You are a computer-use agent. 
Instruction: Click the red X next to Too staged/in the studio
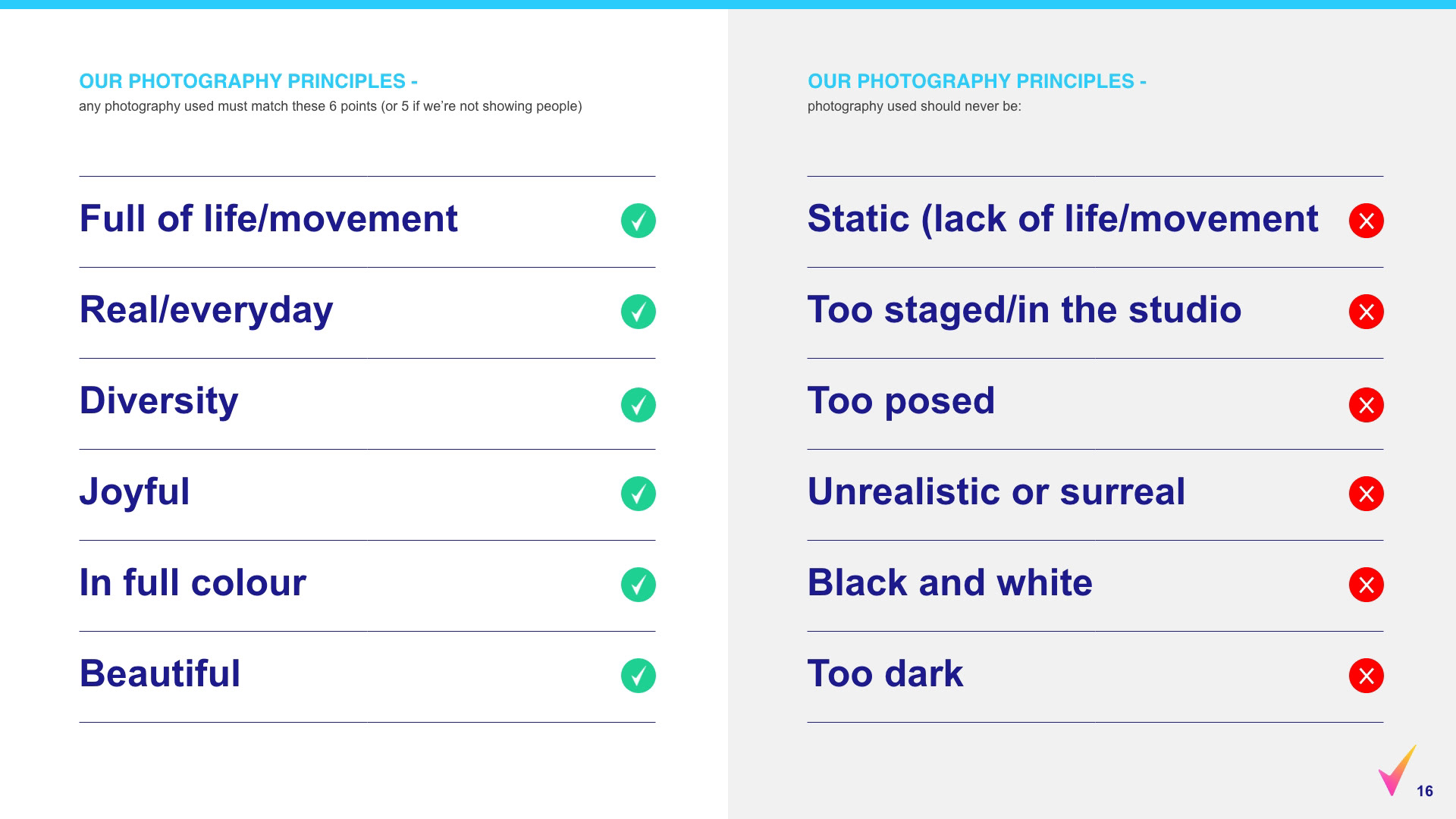coord(1366,312)
